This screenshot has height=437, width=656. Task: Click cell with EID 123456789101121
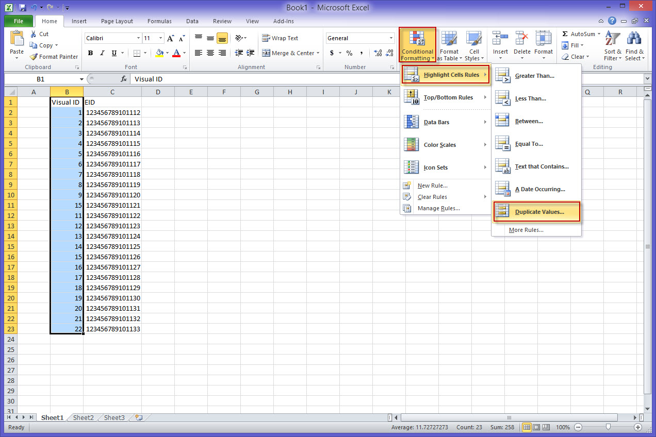tap(112, 205)
